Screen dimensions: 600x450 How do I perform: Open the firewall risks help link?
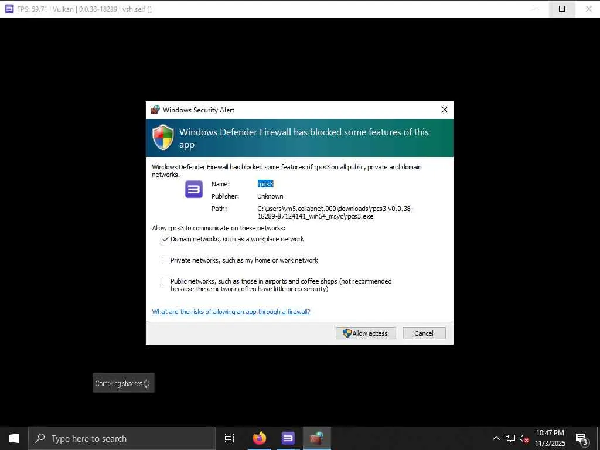click(x=231, y=312)
